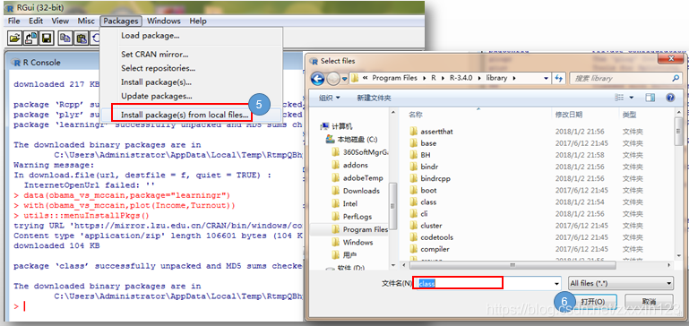Refresh the library folder listing
This screenshot has height=326, width=689.
click(559, 78)
